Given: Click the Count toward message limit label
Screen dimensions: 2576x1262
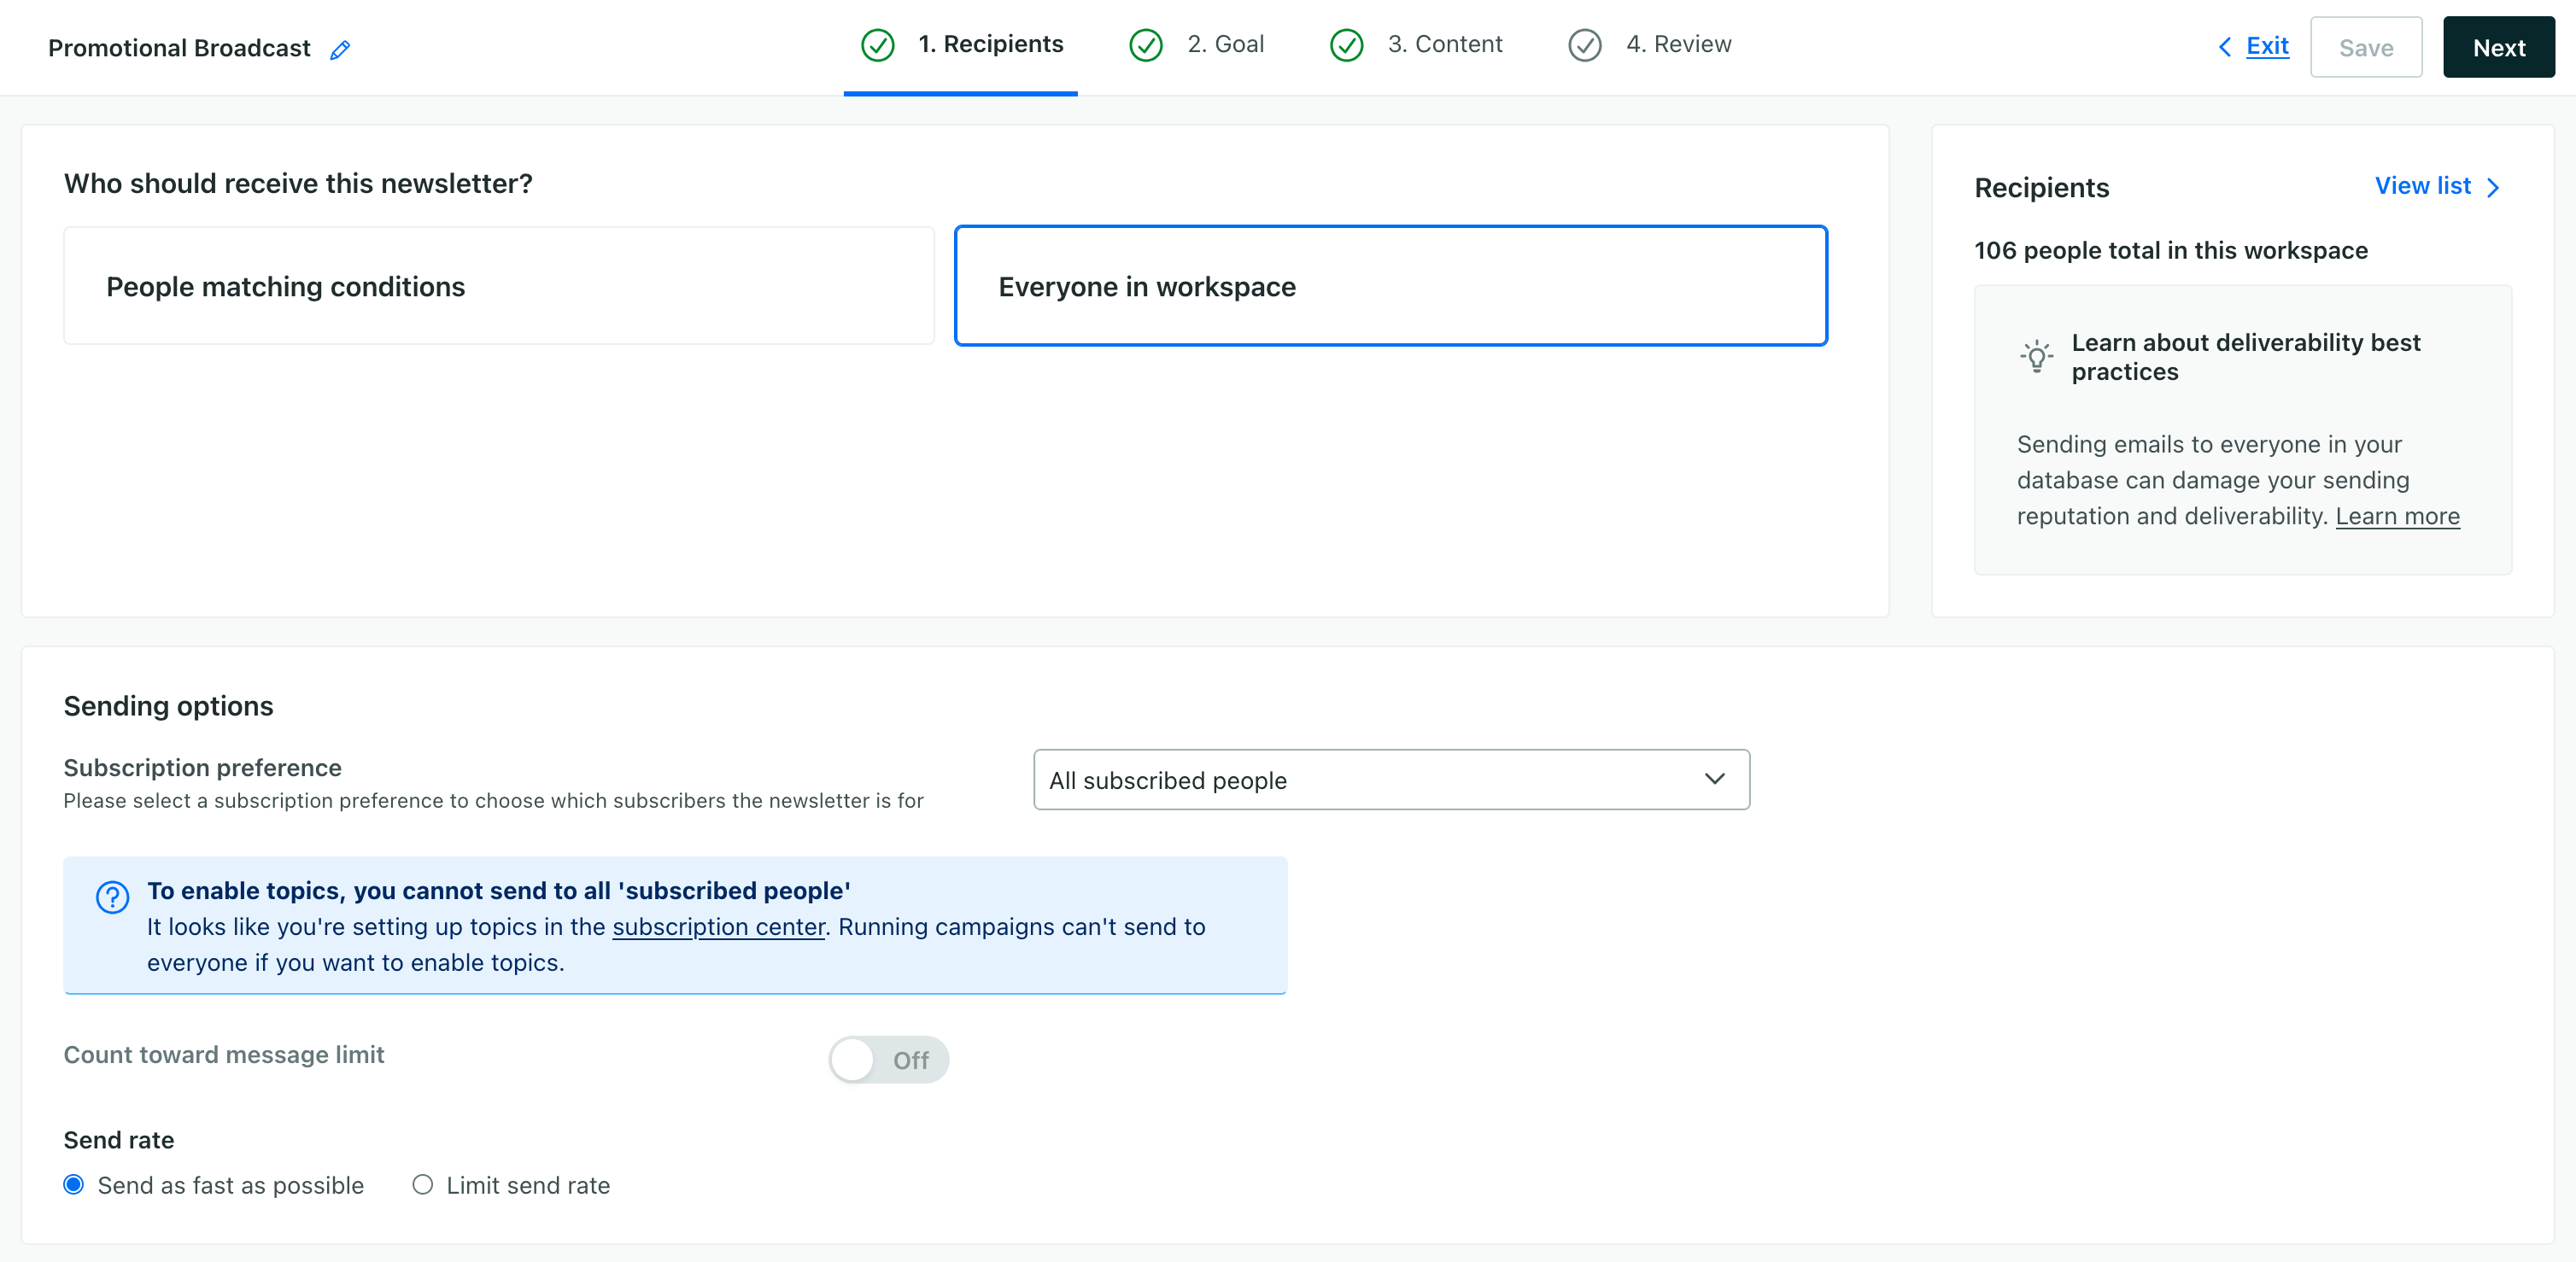Looking at the screenshot, I should 224,1055.
